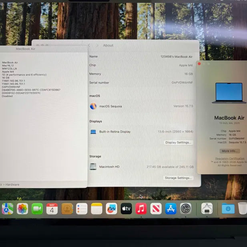Open System Information icon in Dock
Screen dimensions: 247x247
[207, 209]
